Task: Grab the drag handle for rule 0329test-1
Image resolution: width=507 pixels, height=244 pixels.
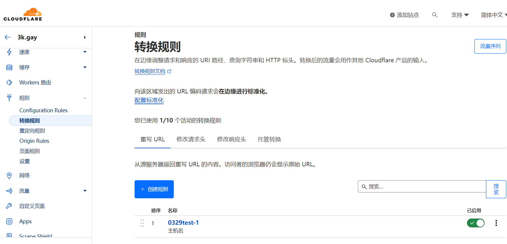Action: click(142, 223)
